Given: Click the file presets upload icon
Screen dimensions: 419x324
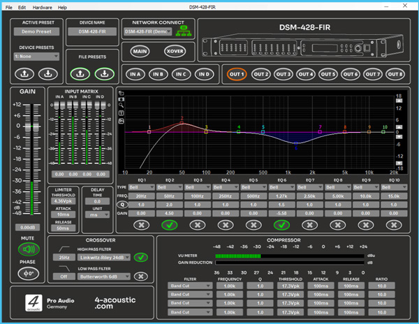Looking at the screenshot, I should [82, 73].
